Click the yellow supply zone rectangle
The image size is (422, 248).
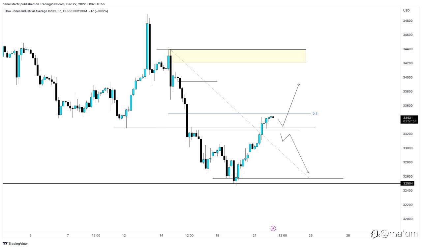[x=237, y=56]
